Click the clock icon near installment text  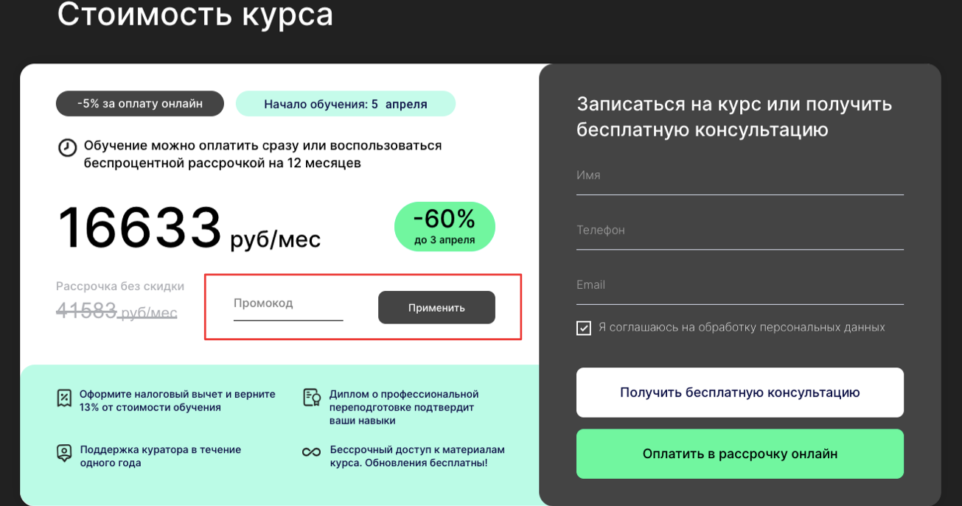[67, 147]
